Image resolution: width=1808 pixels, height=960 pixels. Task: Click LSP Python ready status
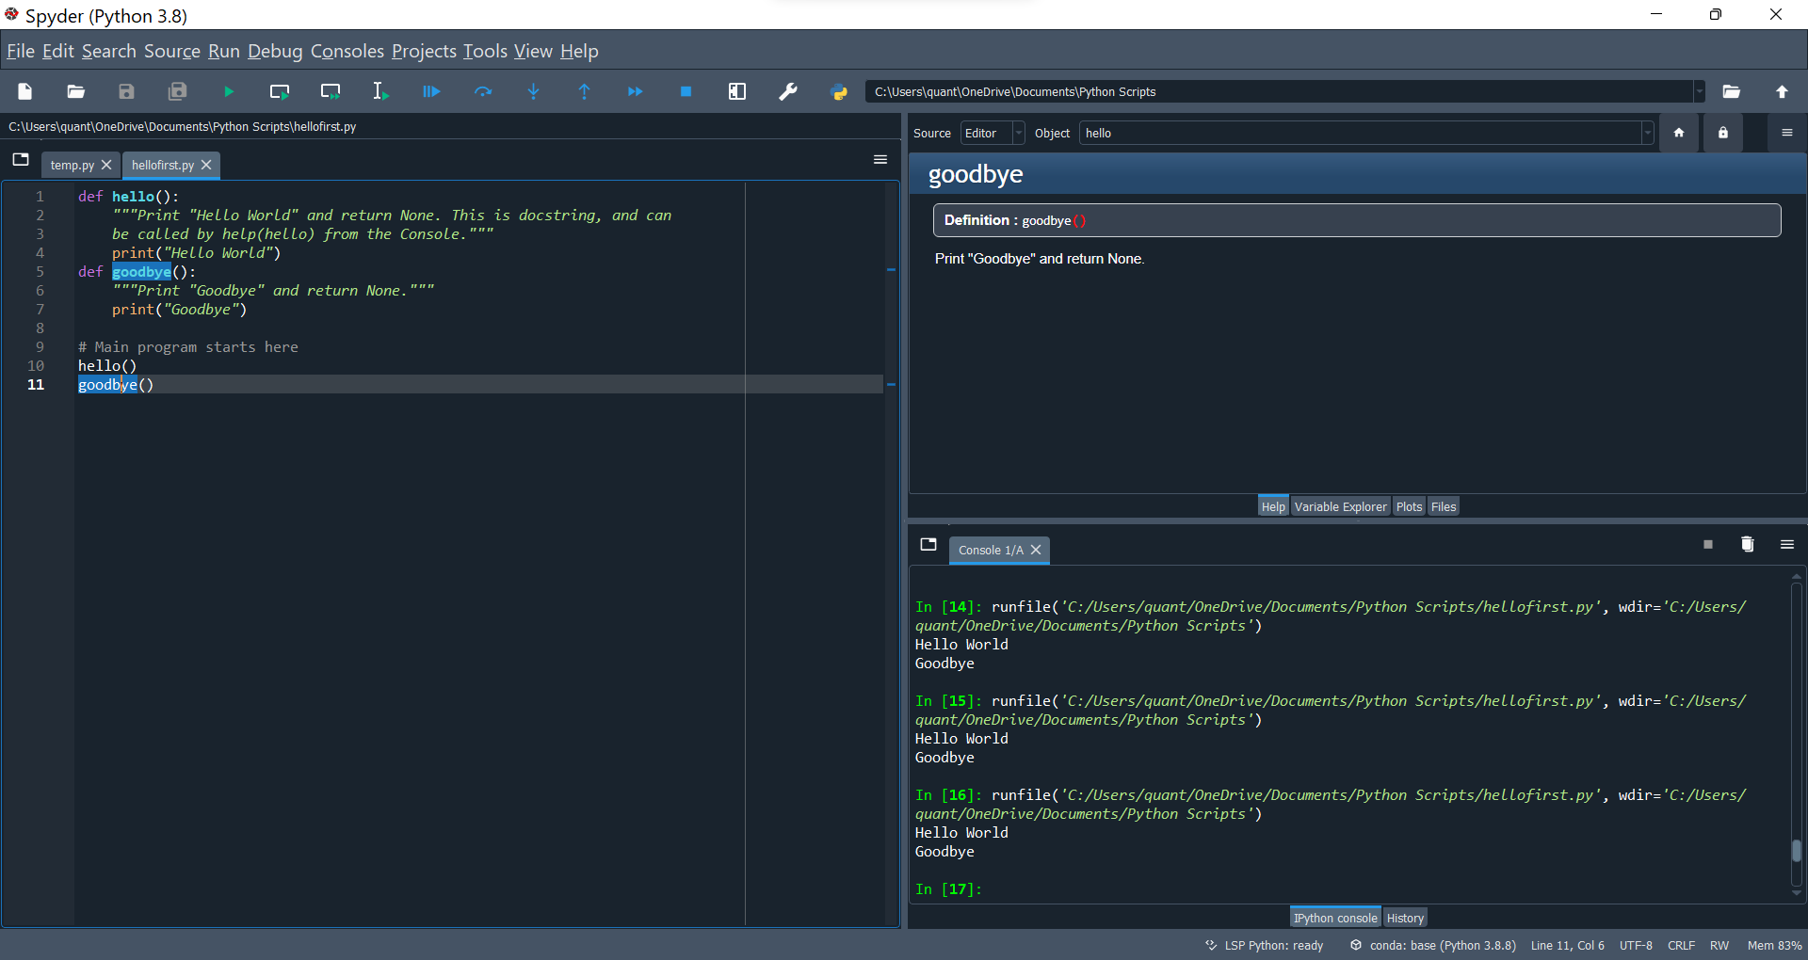pyautogui.click(x=1265, y=945)
